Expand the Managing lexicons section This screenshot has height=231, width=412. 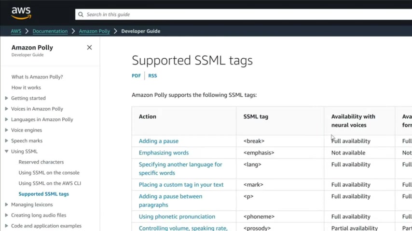coord(7,205)
